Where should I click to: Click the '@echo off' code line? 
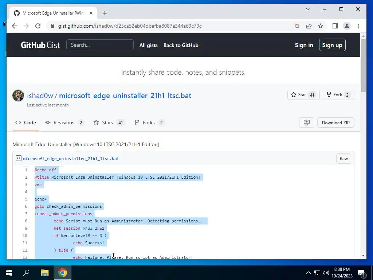46,170
